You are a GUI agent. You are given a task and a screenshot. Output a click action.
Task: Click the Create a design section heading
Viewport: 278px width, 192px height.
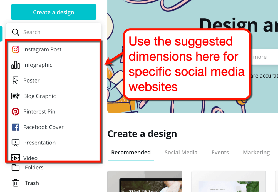[142, 134]
